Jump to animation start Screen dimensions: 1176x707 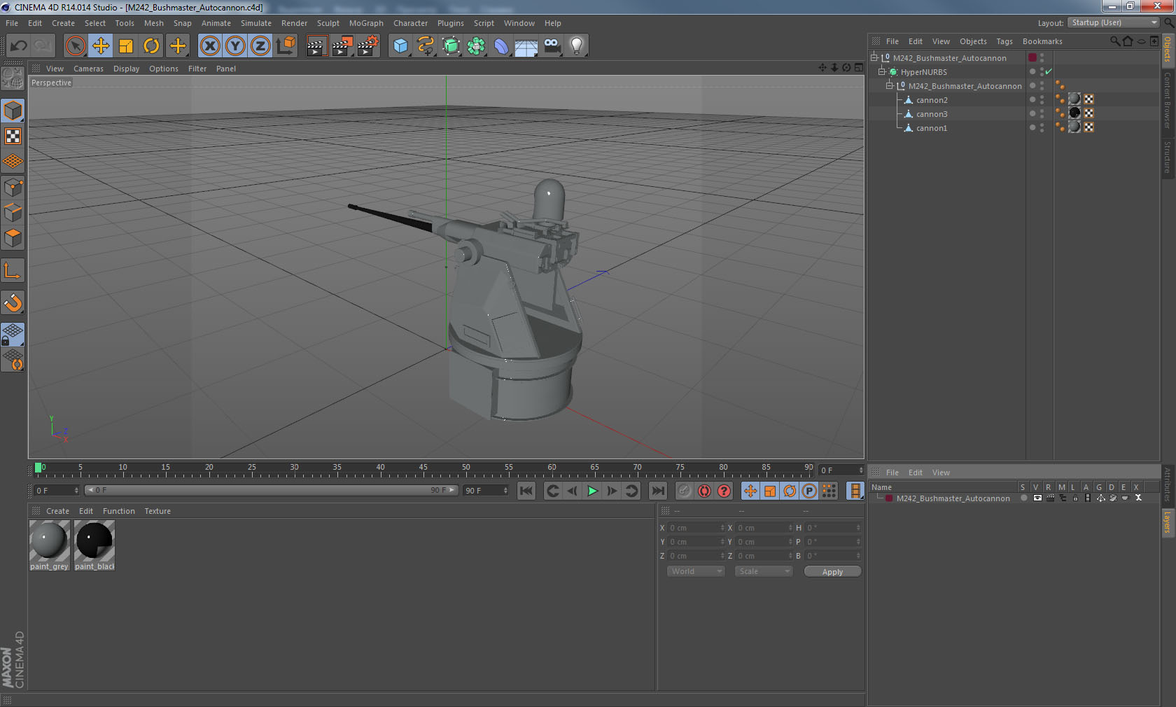click(x=526, y=491)
